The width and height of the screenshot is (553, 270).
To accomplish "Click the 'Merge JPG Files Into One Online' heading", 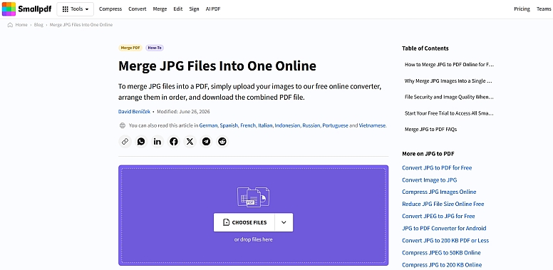I will pyautogui.click(x=217, y=66).
